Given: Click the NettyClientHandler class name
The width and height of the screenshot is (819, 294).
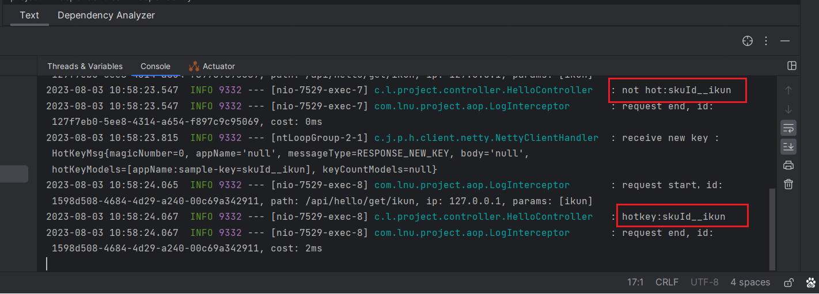Looking at the screenshot, I should (x=486, y=138).
